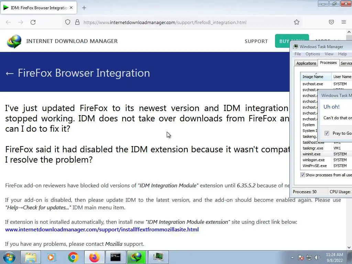Select the WmiPrvSE.exe process row

[327, 166]
